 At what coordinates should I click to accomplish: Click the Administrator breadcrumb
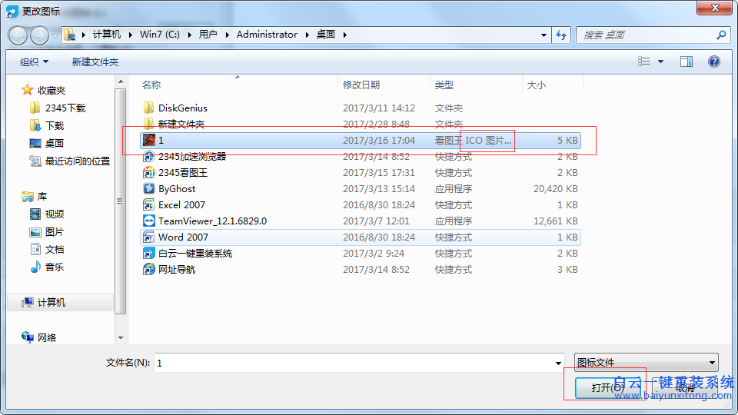(267, 35)
